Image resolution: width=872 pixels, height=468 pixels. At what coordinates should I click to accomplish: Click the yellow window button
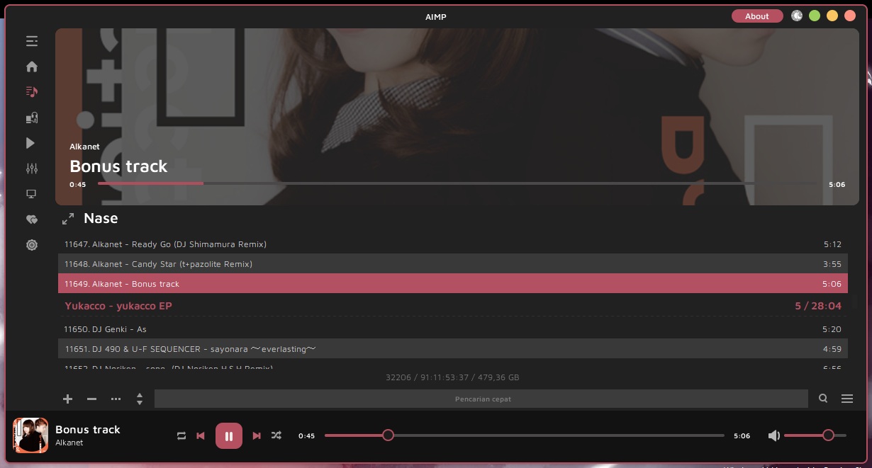(832, 16)
